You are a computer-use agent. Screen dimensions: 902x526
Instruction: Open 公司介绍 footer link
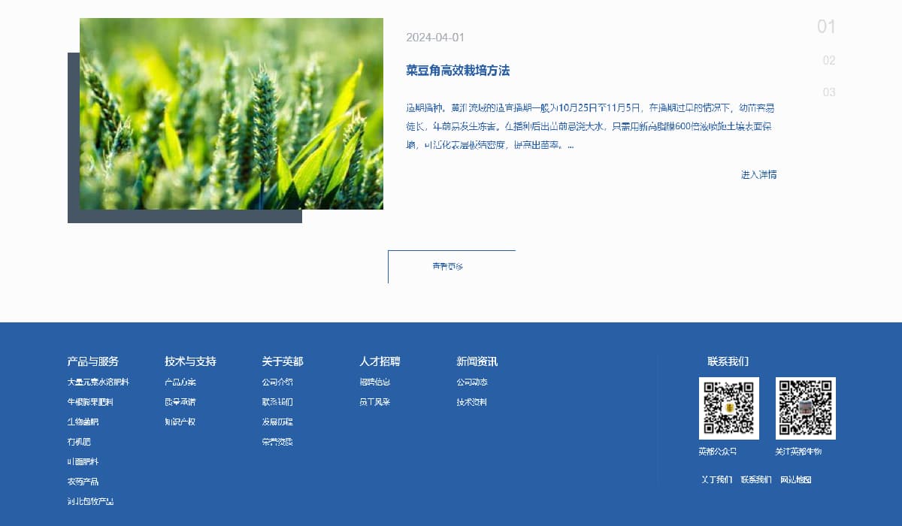(277, 382)
